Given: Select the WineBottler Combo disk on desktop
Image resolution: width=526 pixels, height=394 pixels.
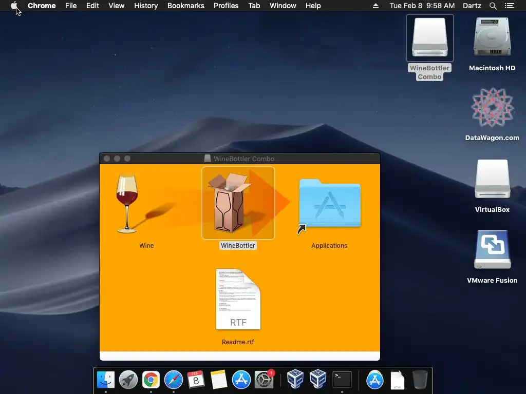Looking at the screenshot, I should point(430,37).
